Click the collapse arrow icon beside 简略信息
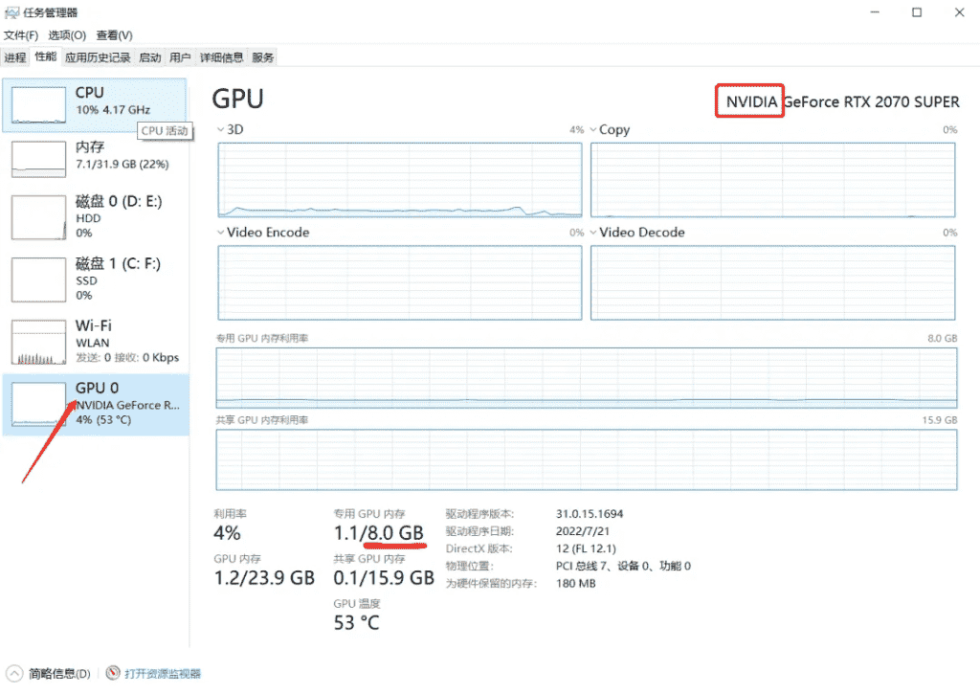 pyautogui.click(x=13, y=674)
